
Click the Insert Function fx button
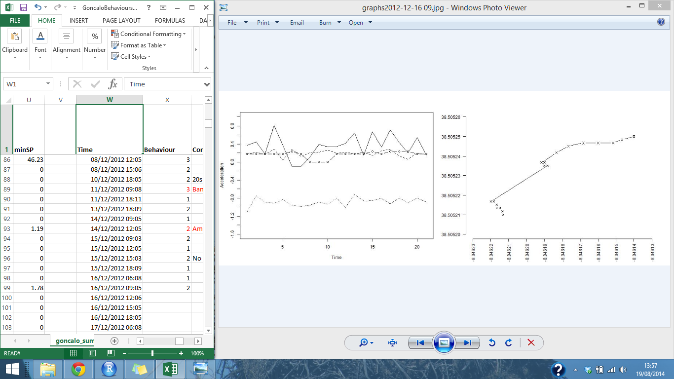point(113,84)
